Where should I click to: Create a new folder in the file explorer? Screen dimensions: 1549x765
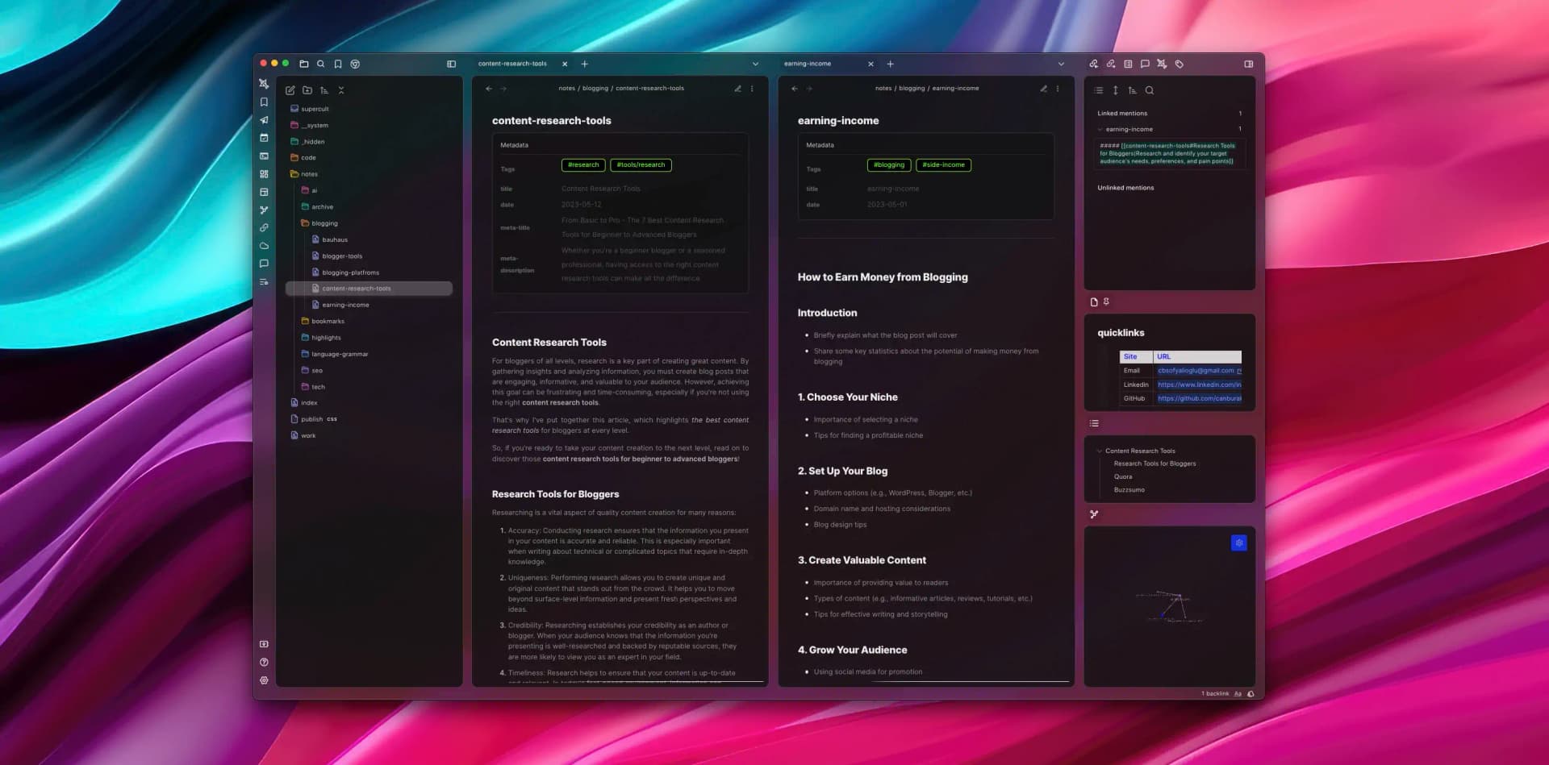click(x=307, y=90)
